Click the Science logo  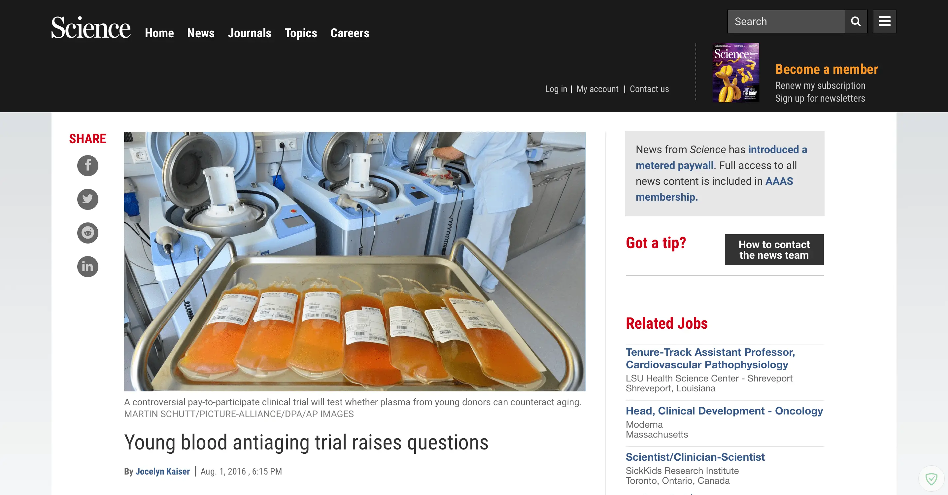point(91,28)
